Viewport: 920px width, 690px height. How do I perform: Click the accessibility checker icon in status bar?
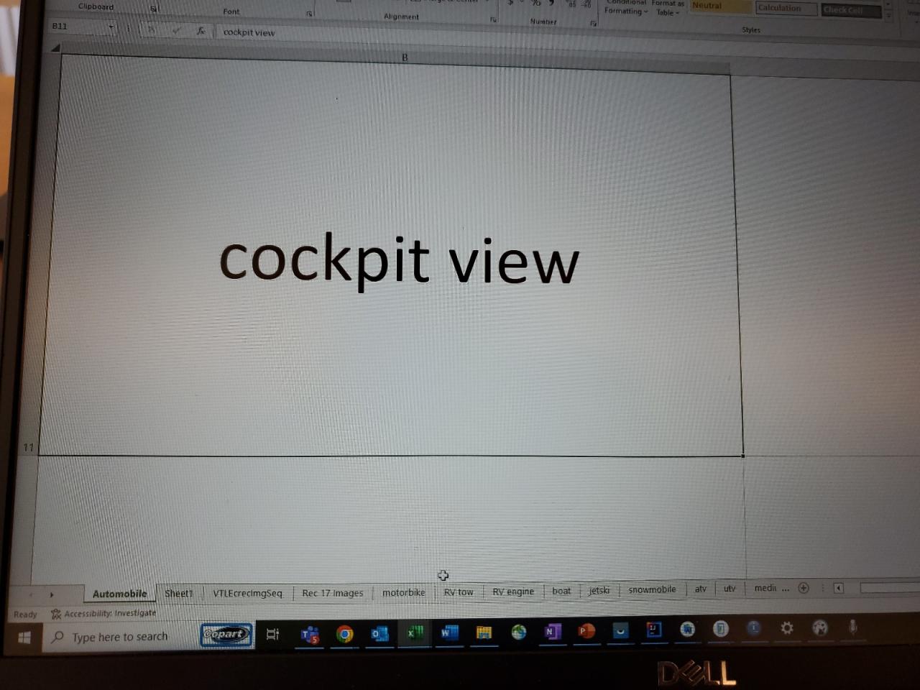click(56, 614)
